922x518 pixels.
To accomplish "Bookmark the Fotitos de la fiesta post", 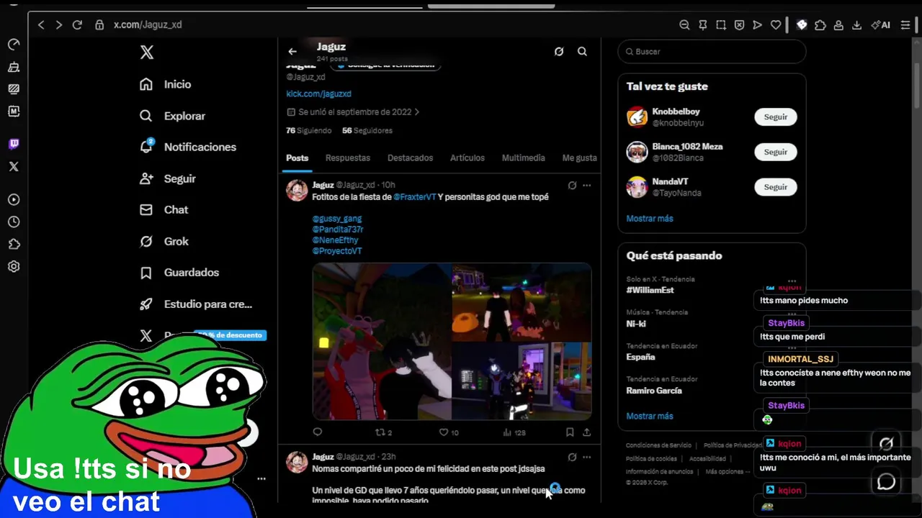I will 569,432.
